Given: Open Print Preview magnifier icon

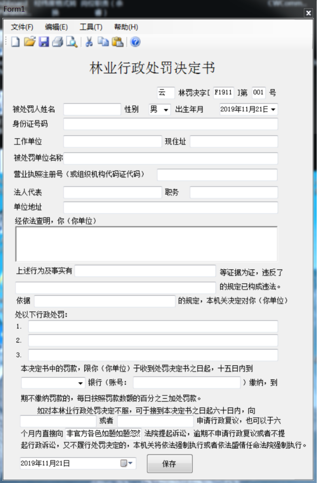Looking at the screenshot, I should 72,42.
